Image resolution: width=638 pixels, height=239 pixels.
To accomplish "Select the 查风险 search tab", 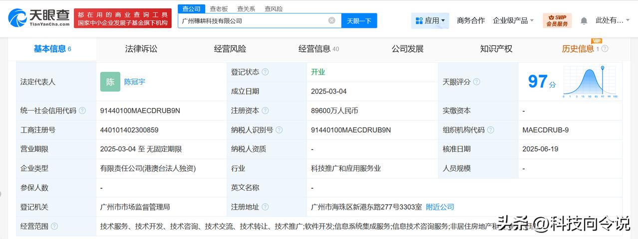I will click(274, 8).
